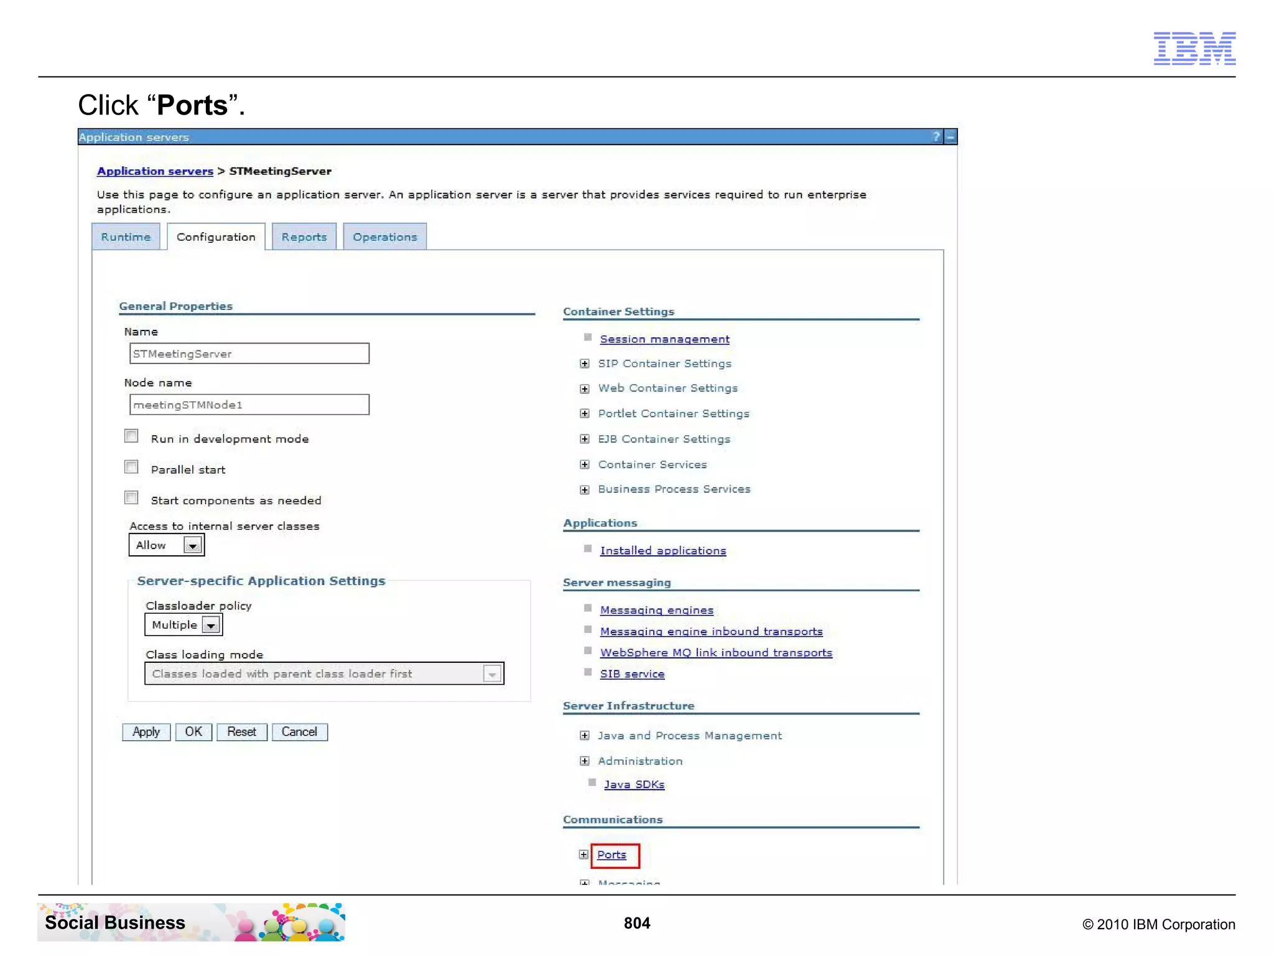
Task: Toggle Start components as needed
Action: tap(131, 497)
